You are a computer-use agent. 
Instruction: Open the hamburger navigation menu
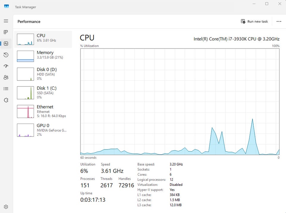click(x=6, y=21)
